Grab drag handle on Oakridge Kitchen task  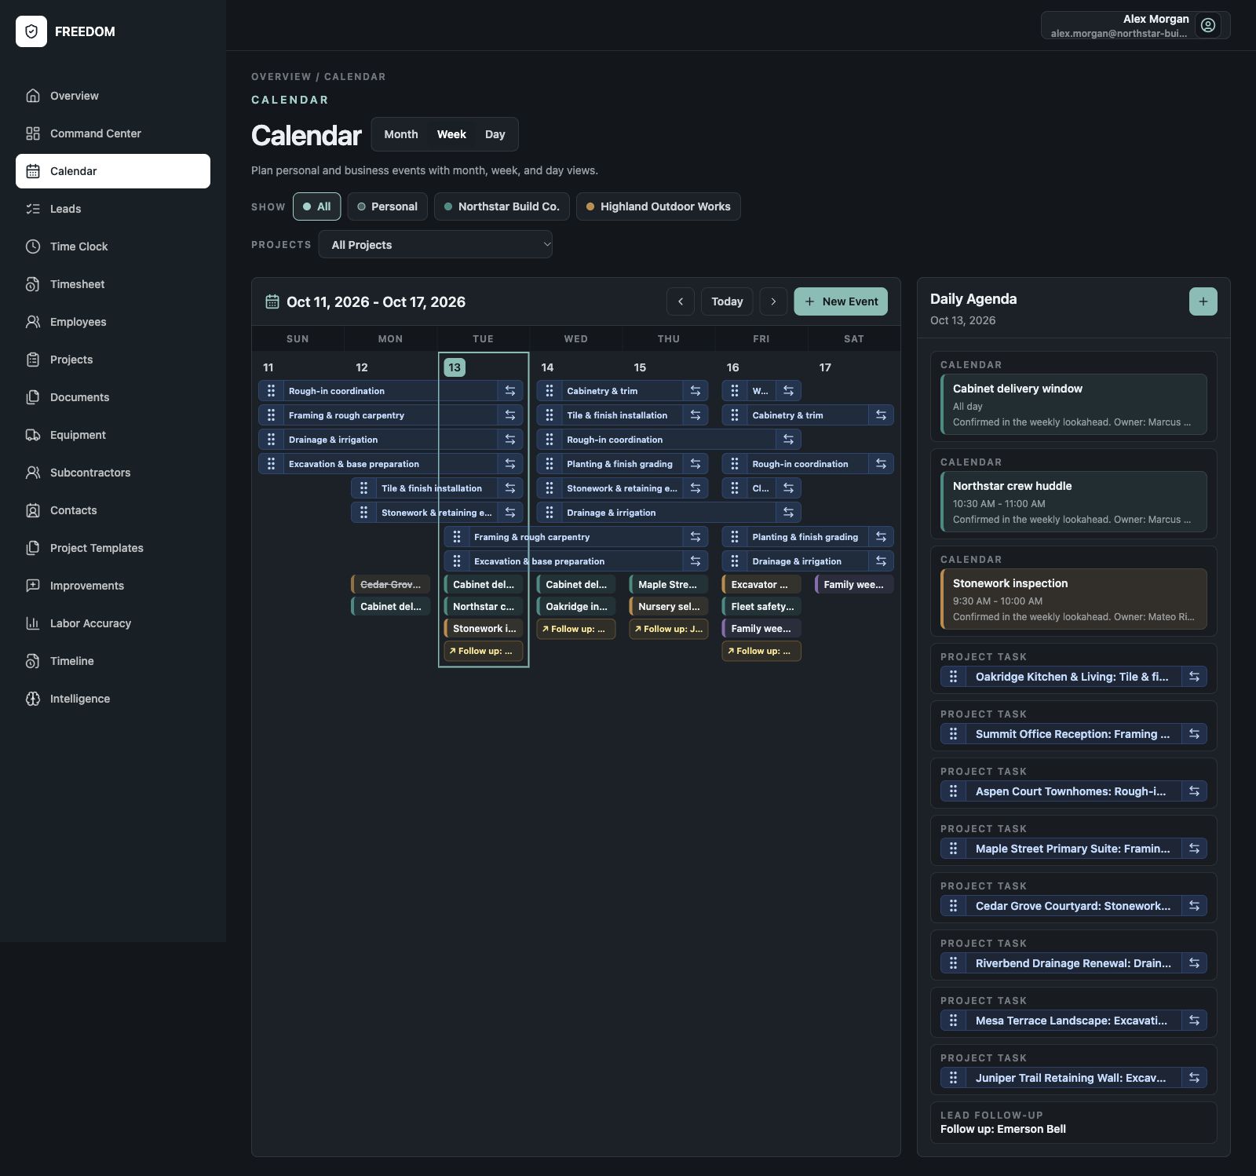[x=953, y=677]
